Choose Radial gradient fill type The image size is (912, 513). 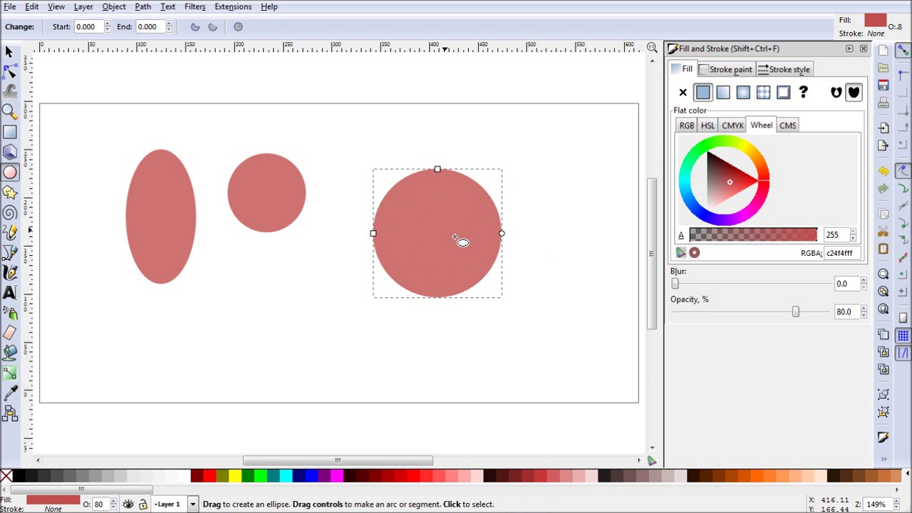743,92
